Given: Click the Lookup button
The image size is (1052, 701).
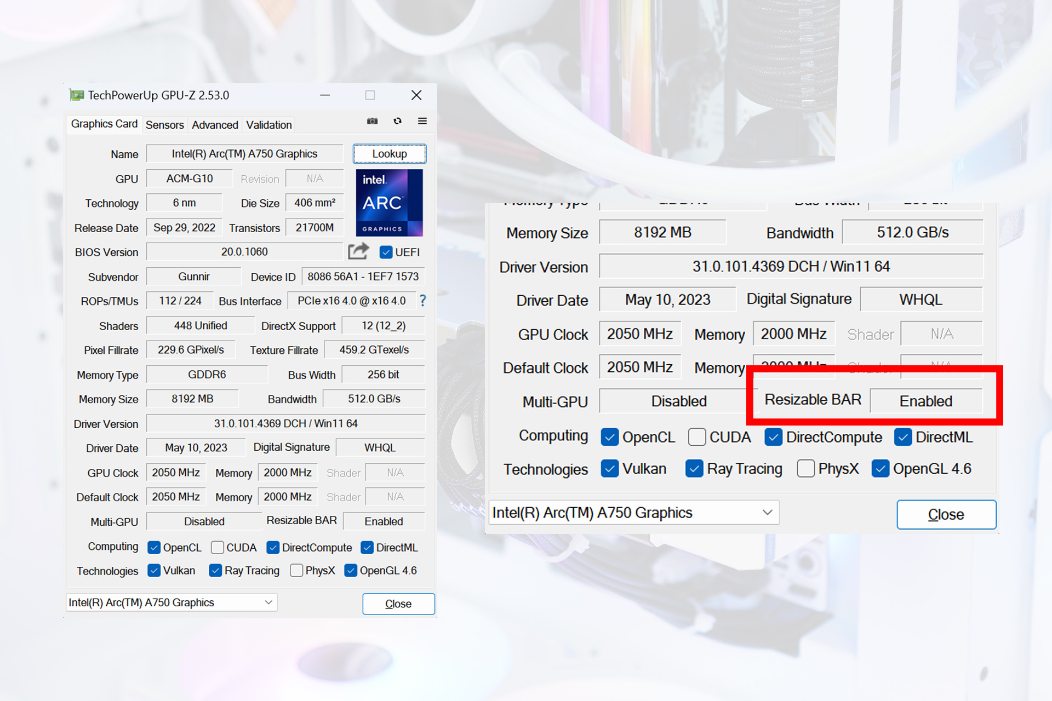Looking at the screenshot, I should tap(390, 154).
